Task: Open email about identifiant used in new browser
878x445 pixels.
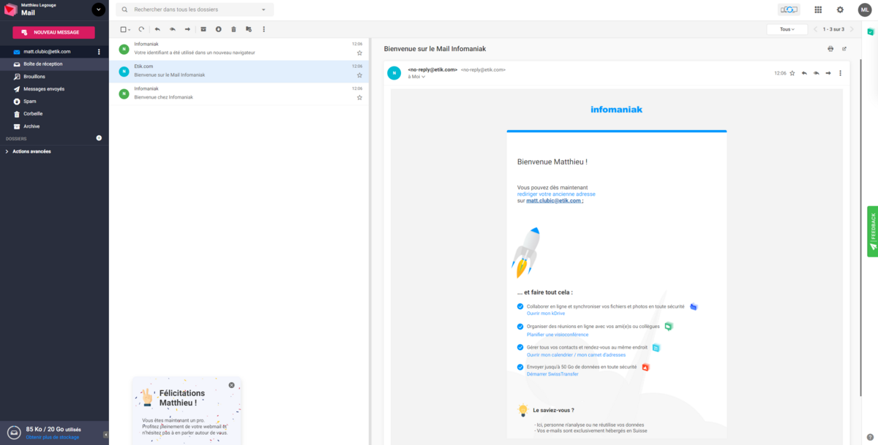Action: pos(239,49)
